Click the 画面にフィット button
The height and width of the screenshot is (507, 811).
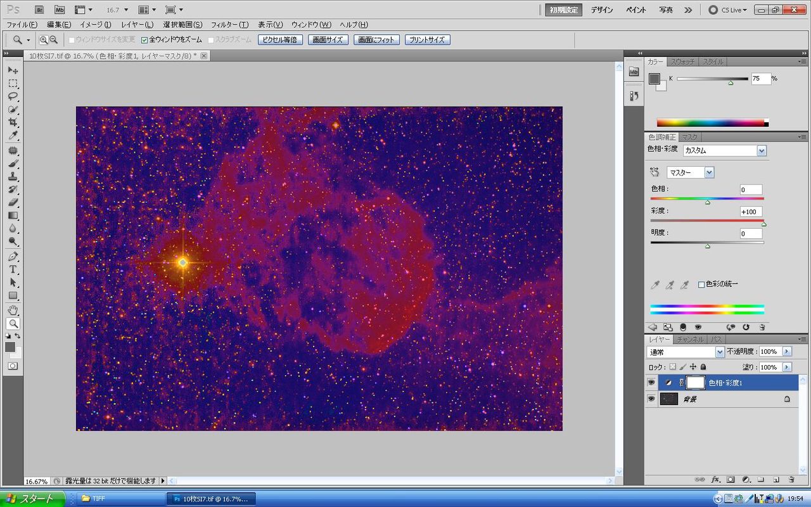(376, 39)
